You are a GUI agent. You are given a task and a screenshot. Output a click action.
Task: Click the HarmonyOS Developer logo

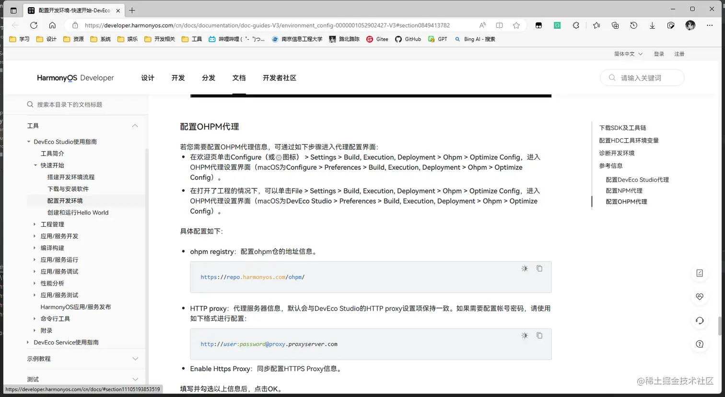pyautogui.click(x=75, y=78)
